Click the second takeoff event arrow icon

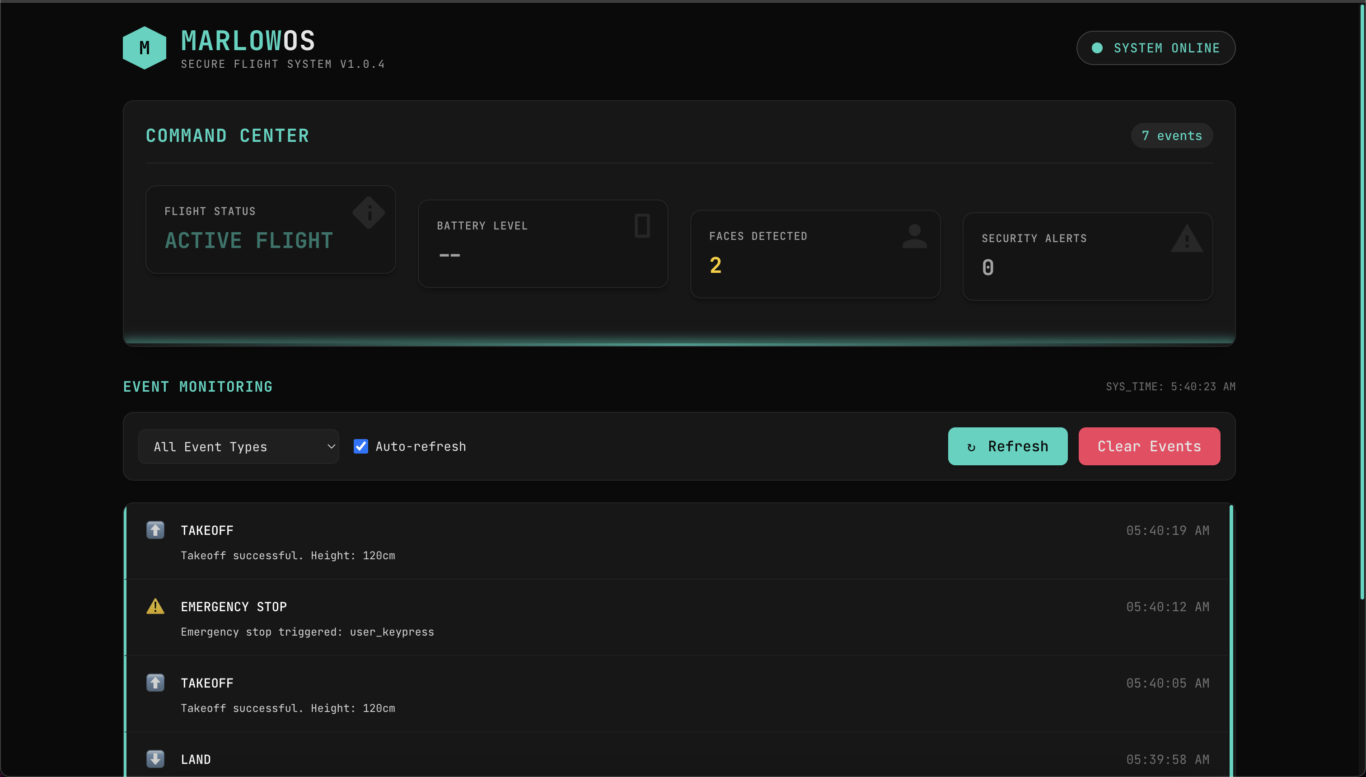pos(155,683)
